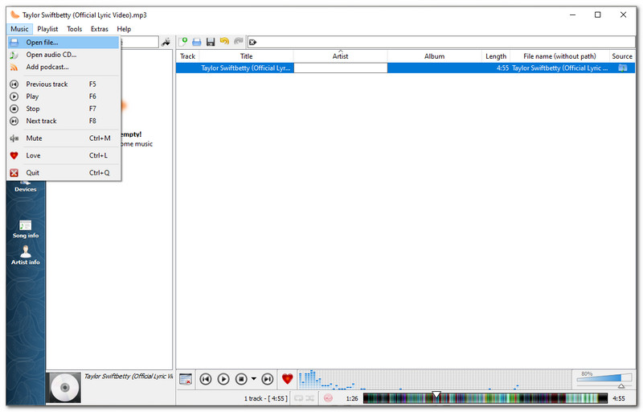Click the blue audio analyzer visualization
Image resolution: width=643 pixels, height=412 pixels.
pos(435,379)
